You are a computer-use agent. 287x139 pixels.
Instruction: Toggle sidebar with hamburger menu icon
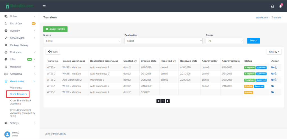(x=44, y=6)
